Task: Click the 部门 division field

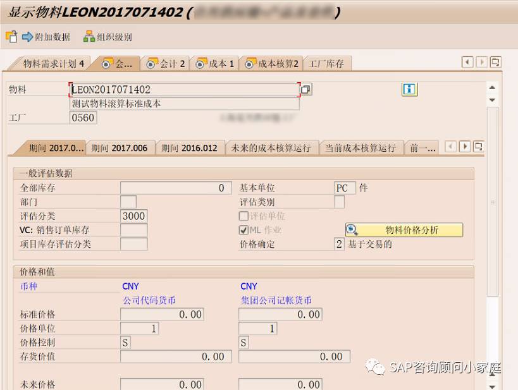Action: (128, 202)
